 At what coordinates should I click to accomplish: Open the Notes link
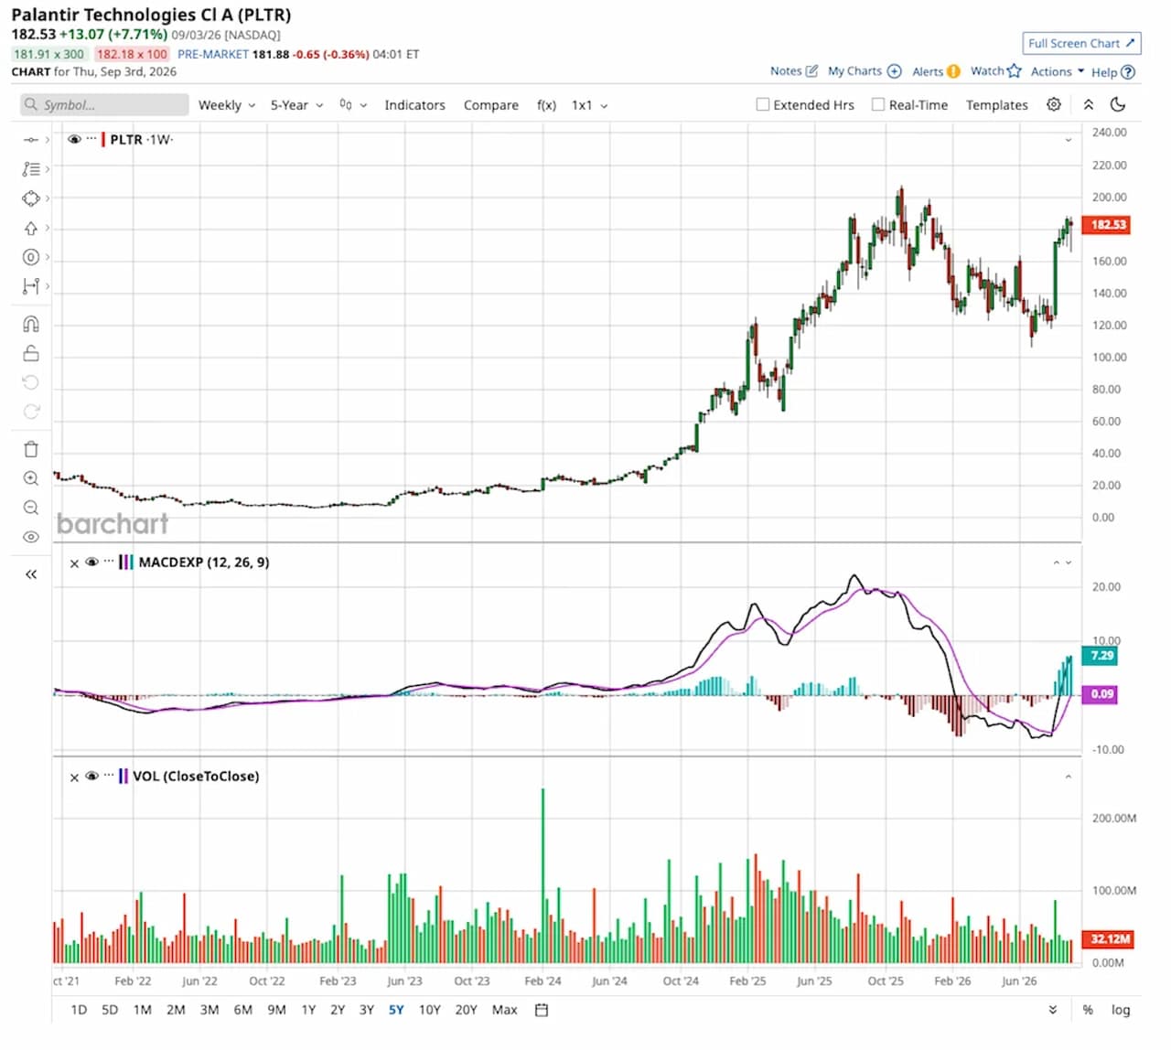pyautogui.click(x=794, y=71)
